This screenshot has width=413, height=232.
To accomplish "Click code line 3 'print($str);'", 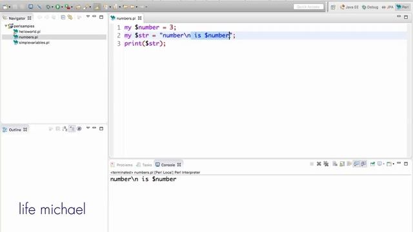I will pyautogui.click(x=145, y=43).
